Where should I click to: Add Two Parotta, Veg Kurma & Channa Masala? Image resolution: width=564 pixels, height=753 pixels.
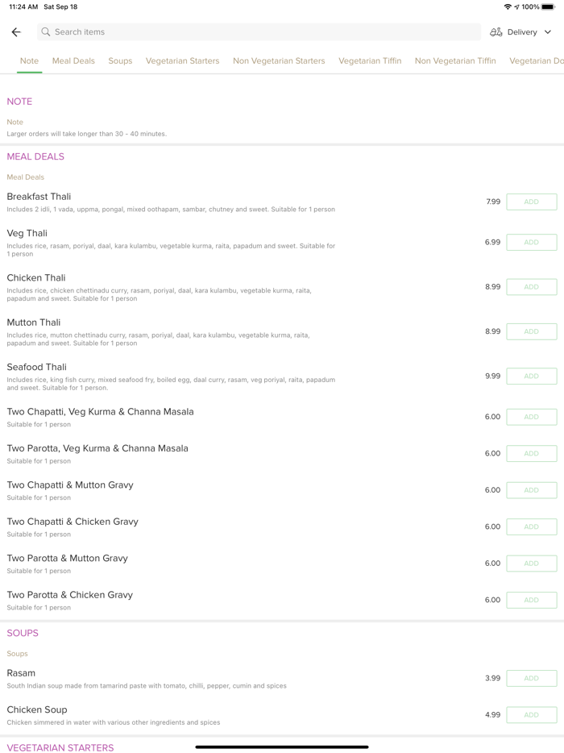click(531, 453)
